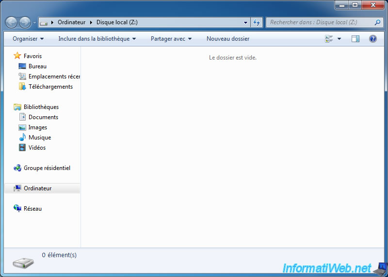388x277 pixels.
Task: Toggle the preview pane icon
Action: (x=356, y=39)
